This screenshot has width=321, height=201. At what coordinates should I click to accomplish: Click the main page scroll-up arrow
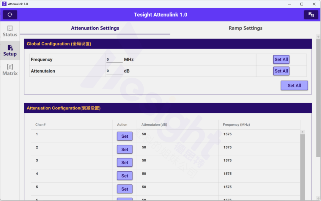click(318, 37)
